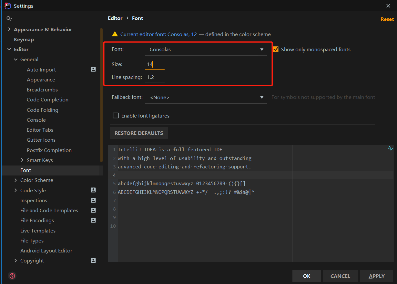Click the CANCEL button

pos(340,276)
